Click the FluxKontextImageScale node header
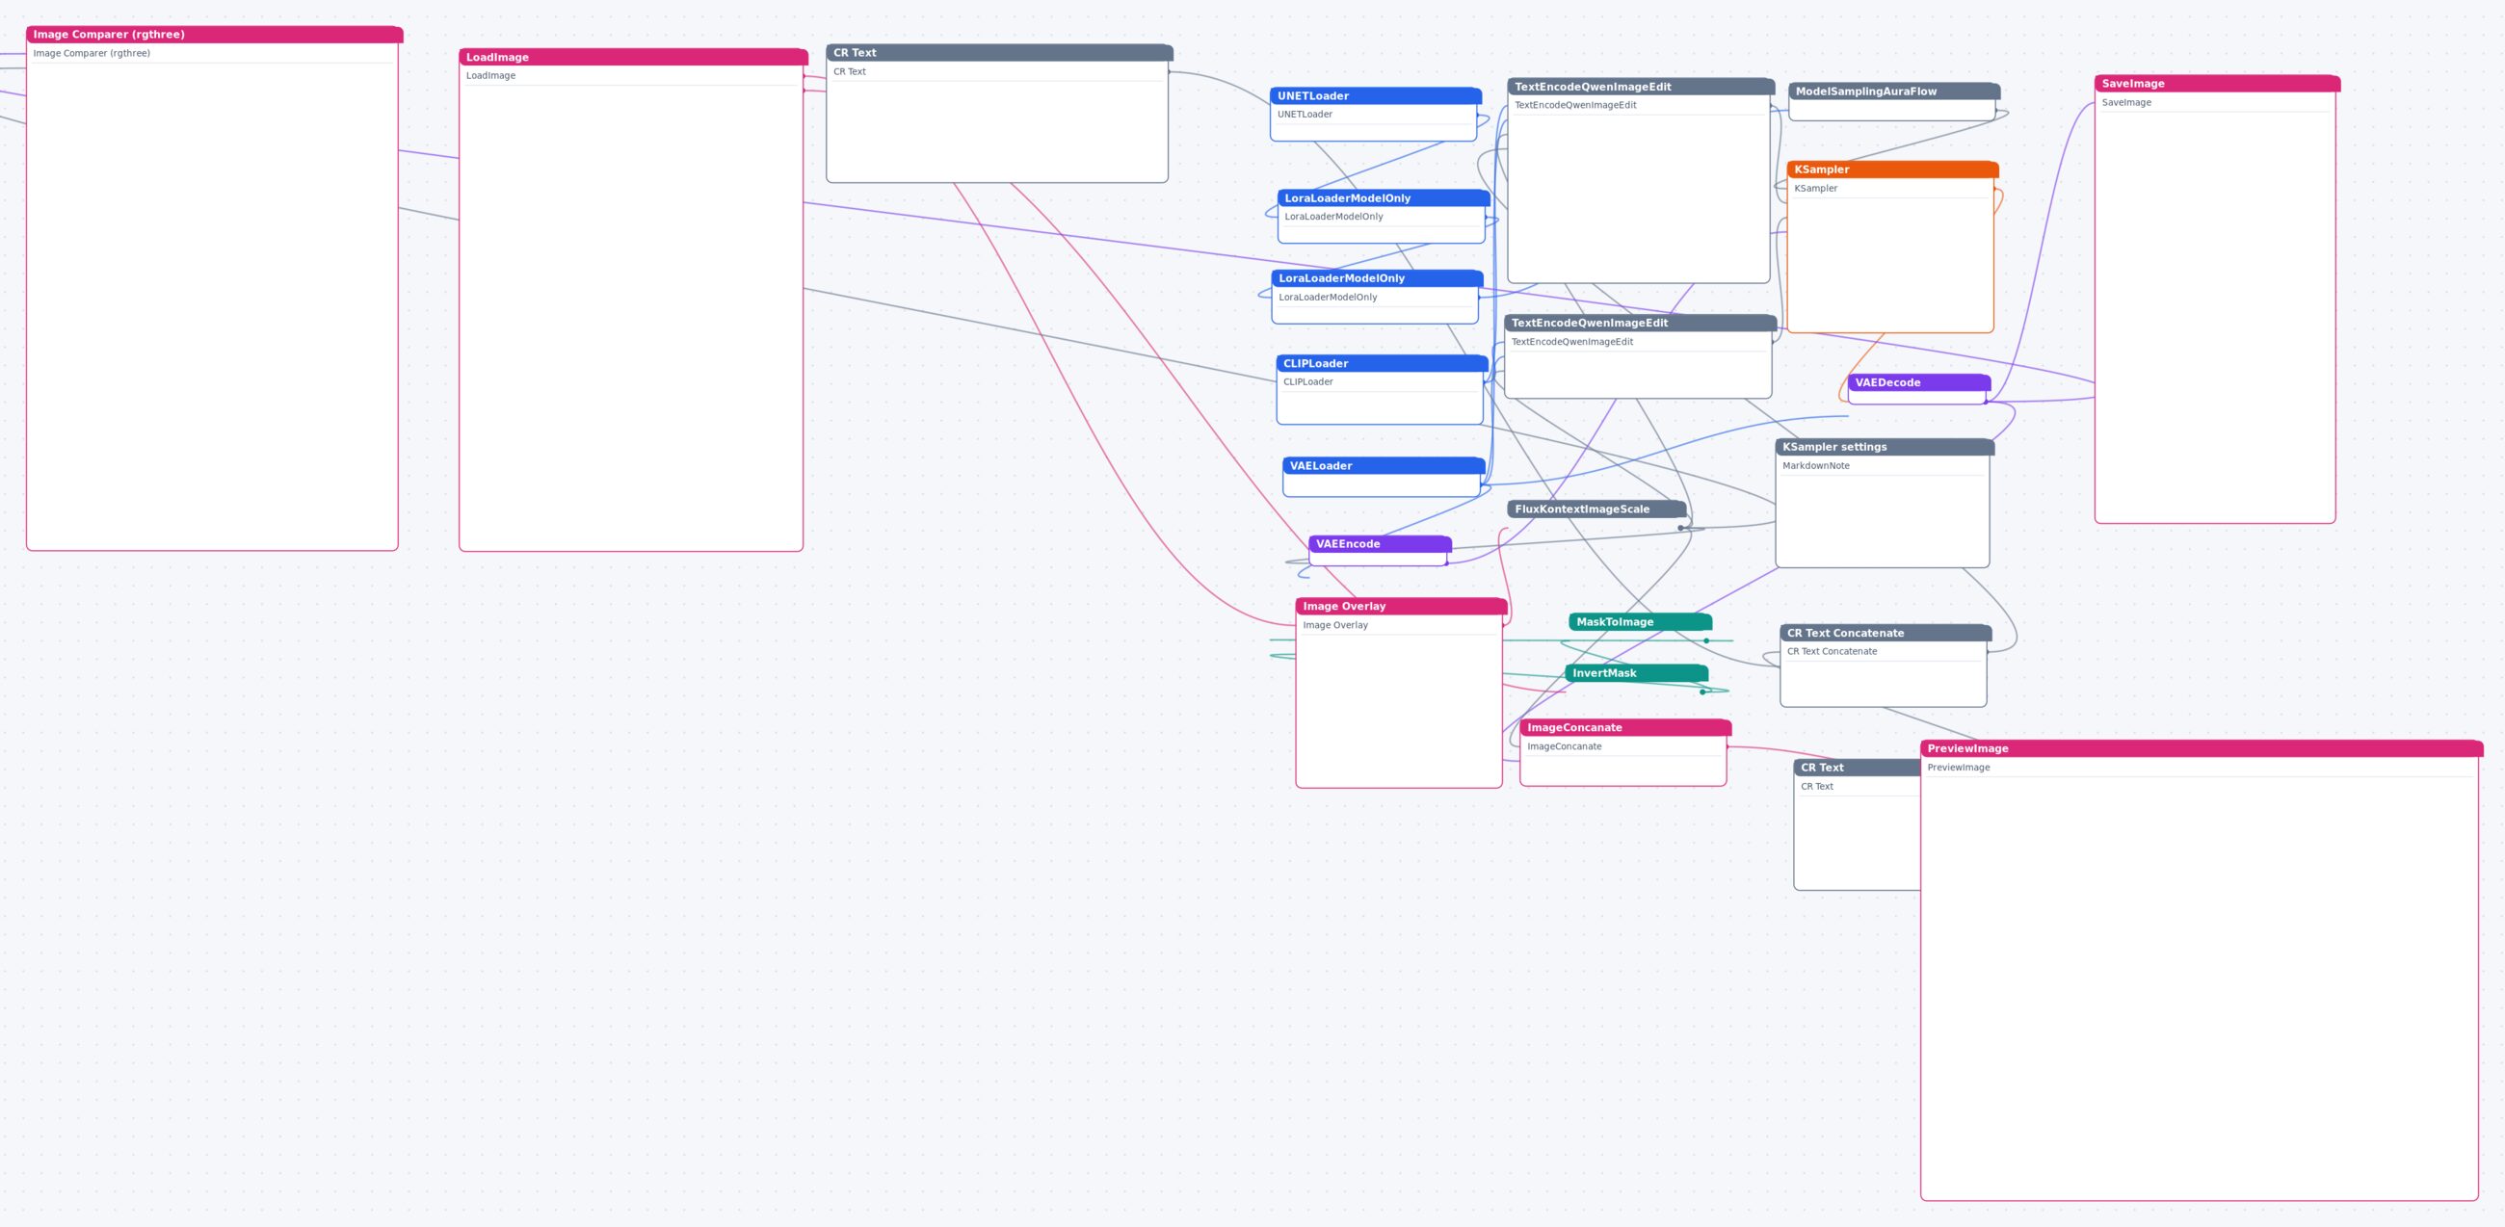2505x1227 pixels. (x=1596, y=509)
